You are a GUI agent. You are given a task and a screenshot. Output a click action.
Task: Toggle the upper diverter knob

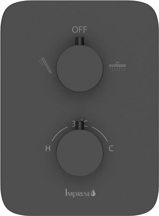coord(79,68)
